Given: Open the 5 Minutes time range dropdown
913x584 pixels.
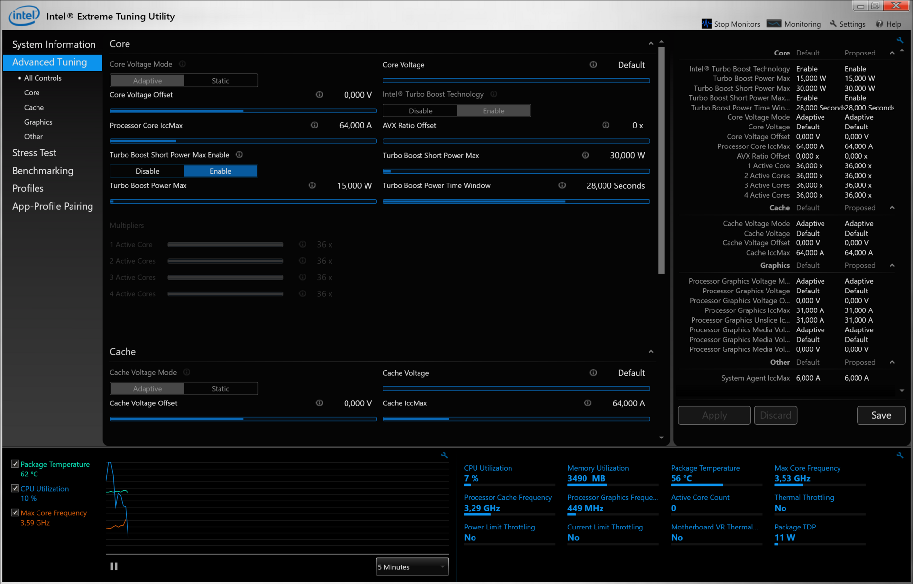Looking at the screenshot, I should [412, 567].
